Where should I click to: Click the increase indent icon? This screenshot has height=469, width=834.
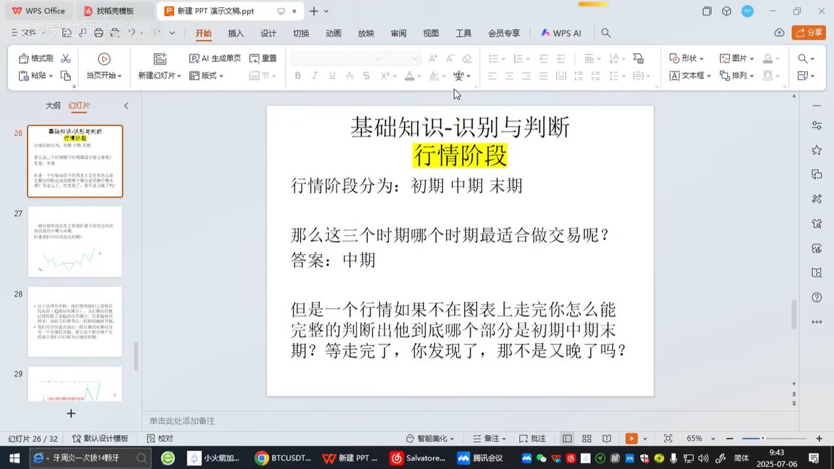pyautogui.click(x=560, y=58)
